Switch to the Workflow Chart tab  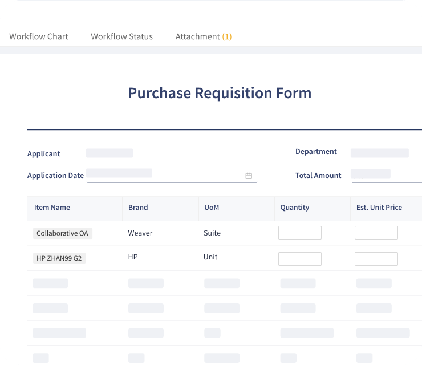coord(39,36)
